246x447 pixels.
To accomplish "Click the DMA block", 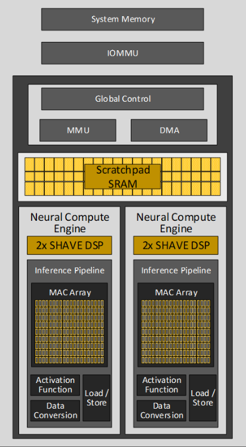I will 169,130.
